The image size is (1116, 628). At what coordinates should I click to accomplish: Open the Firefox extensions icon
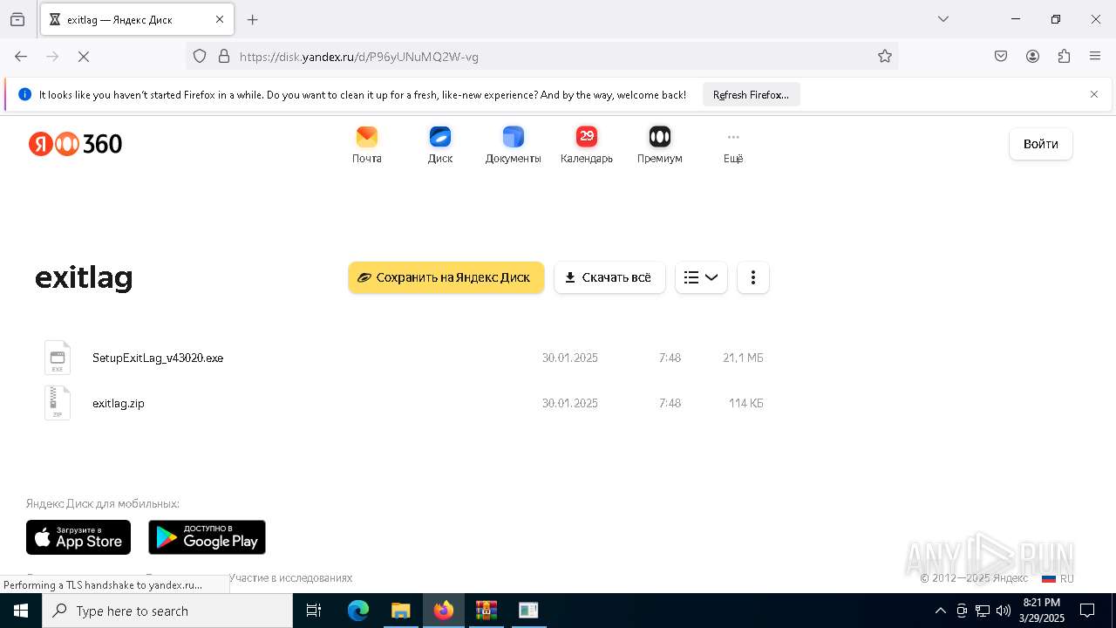(1064, 57)
